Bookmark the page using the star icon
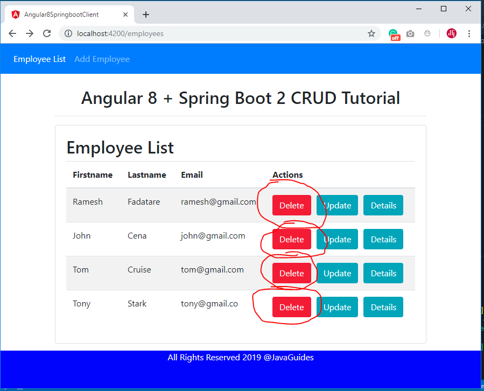 point(371,33)
